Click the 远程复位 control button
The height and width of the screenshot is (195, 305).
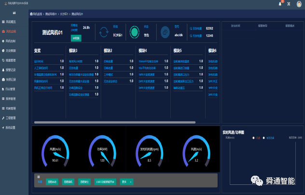point(84,182)
